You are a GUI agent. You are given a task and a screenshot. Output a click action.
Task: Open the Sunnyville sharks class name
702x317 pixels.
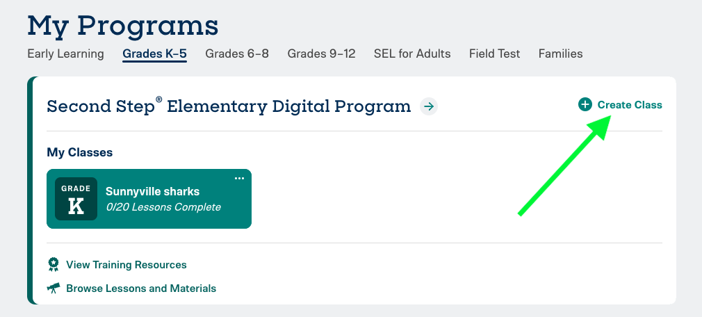coord(153,192)
